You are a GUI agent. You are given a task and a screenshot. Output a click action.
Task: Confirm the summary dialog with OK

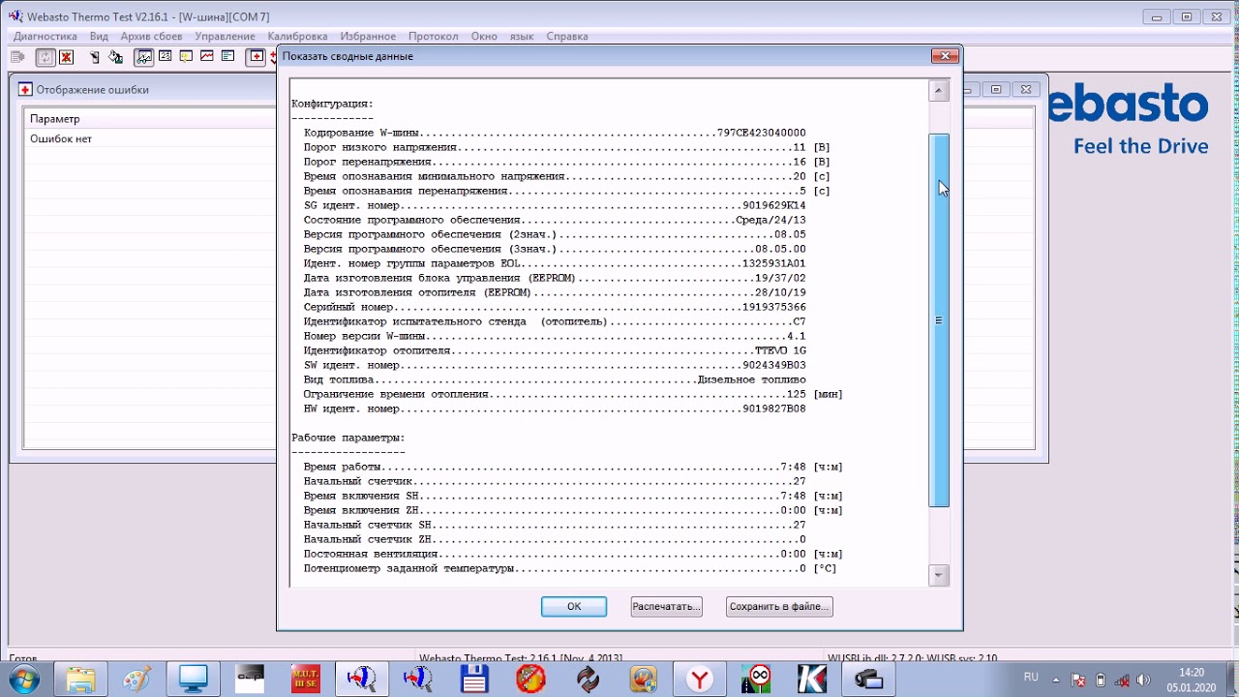pyautogui.click(x=574, y=606)
